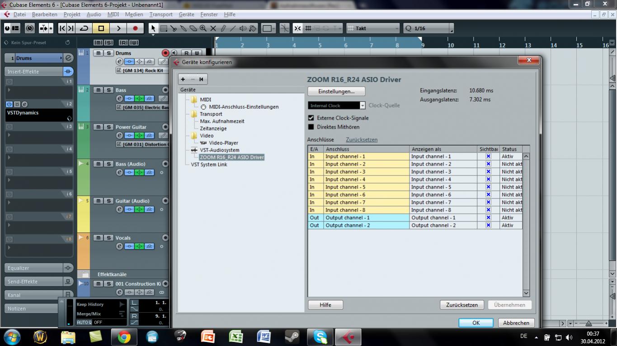Open the Transport menu
This screenshot has height=346, width=617.
click(161, 14)
